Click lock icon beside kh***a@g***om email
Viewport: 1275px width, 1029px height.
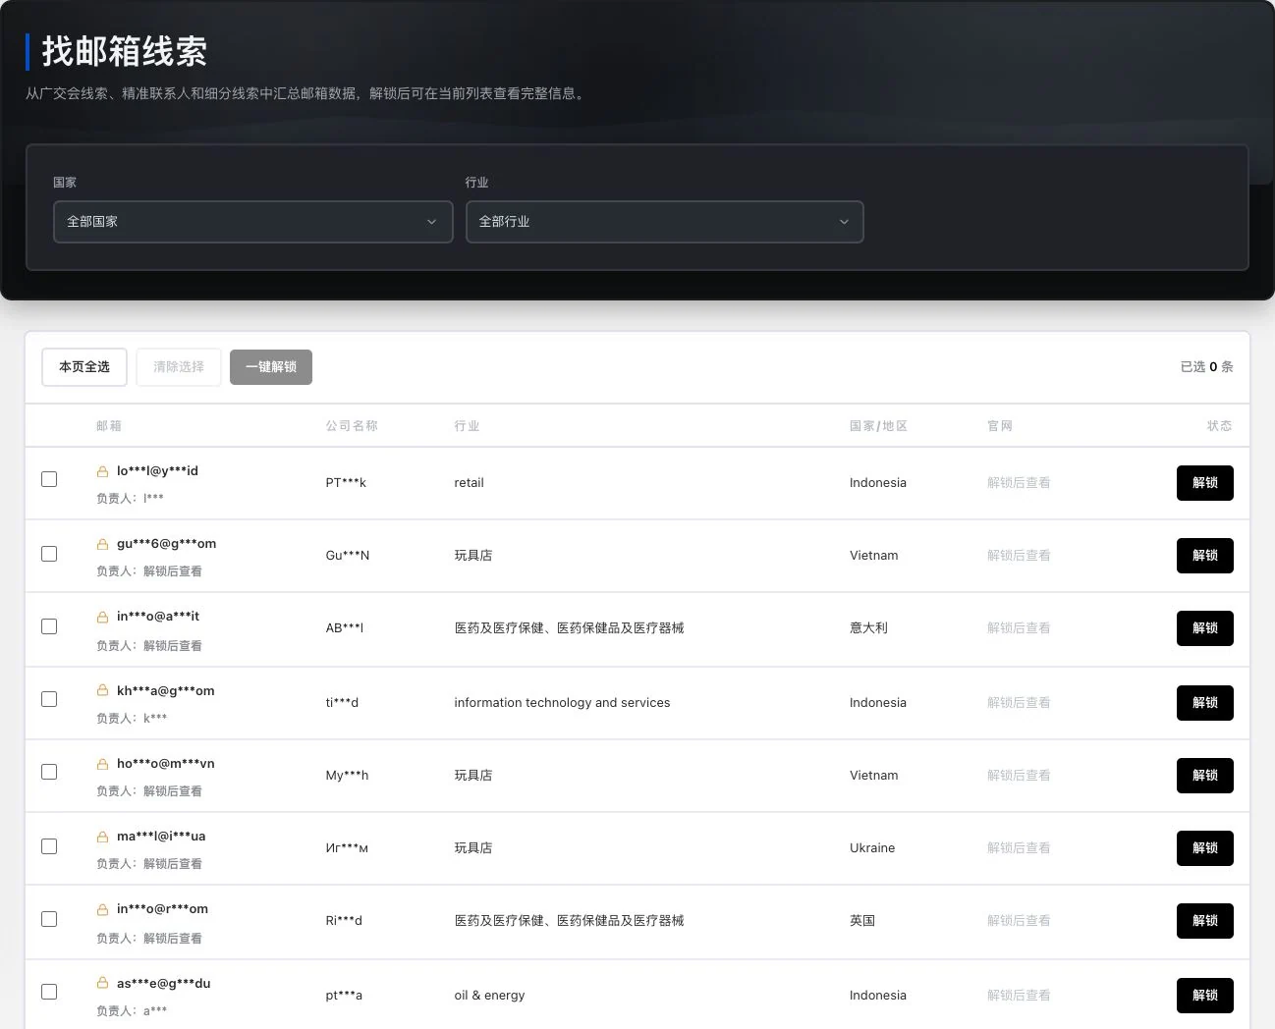[x=102, y=691]
